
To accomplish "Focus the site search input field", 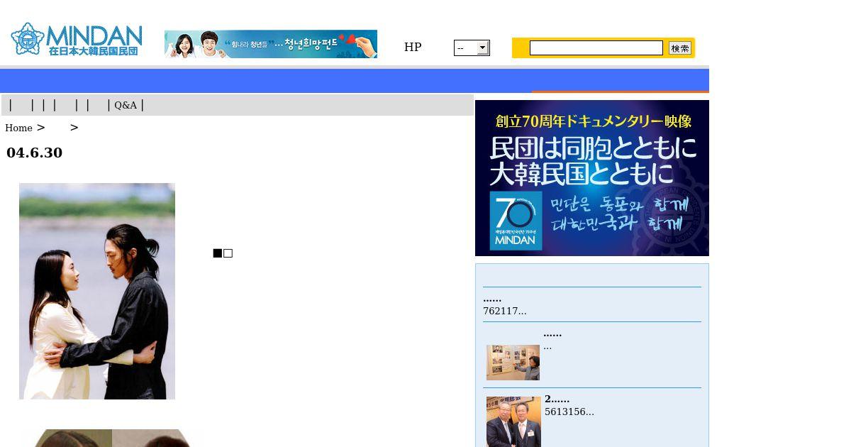I will tap(596, 48).
